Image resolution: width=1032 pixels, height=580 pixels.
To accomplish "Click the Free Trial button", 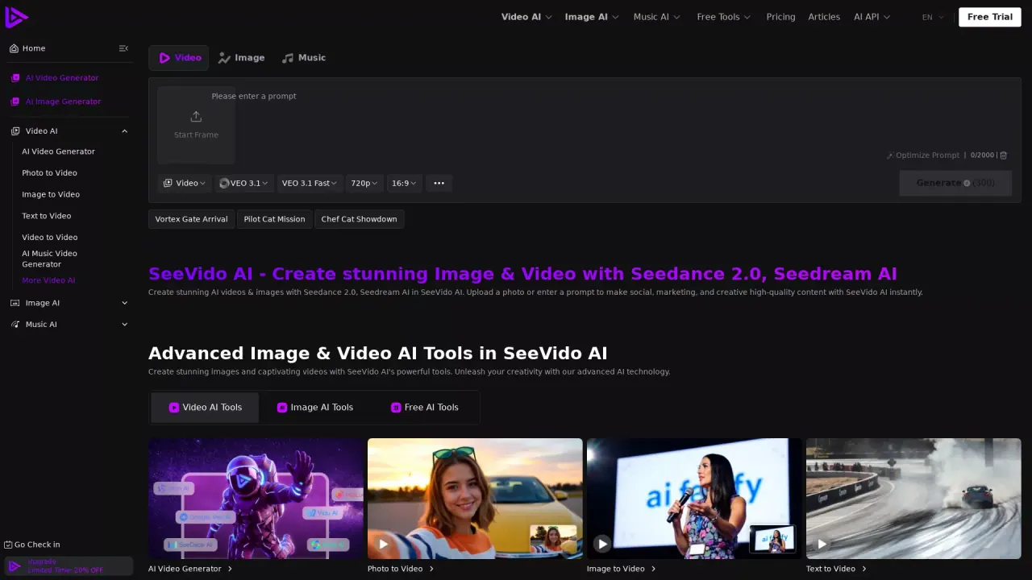I will 990,17.
